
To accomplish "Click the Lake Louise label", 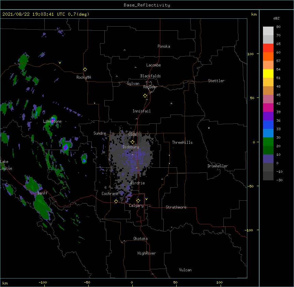I will click(x=6, y=165).
